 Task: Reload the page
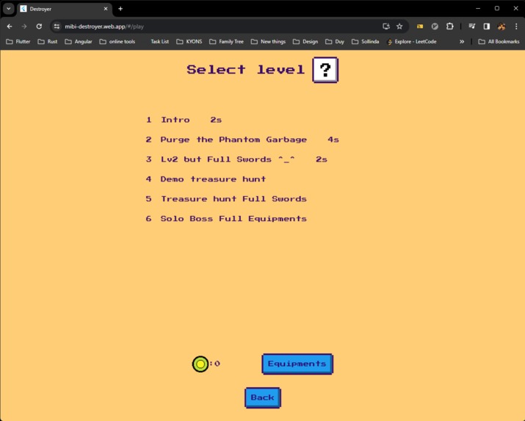[39, 26]
